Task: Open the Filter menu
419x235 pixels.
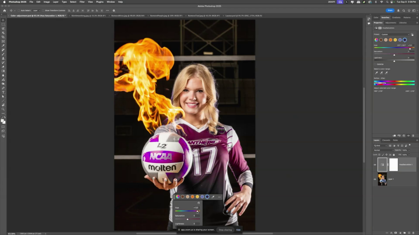Action: pyautogui.click(x=82, y=2)
